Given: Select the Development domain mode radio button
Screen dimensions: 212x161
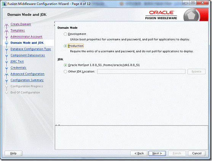Looking at the screenshot, I should (65, 34).
